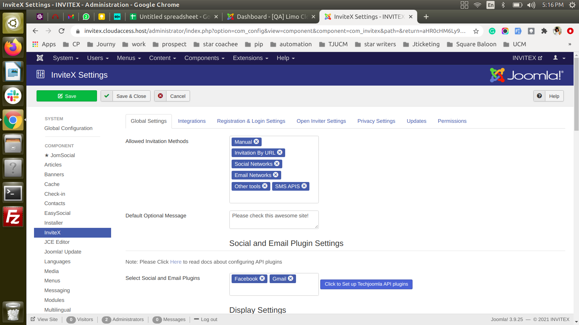Click the green Save button
The width and height of the screenshot is (579, 325).
tap(67, 96)
